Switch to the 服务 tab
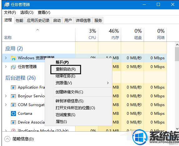 tap(98, 21)
